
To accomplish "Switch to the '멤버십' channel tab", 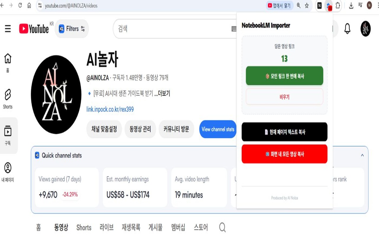I will [x=178, y=228].
